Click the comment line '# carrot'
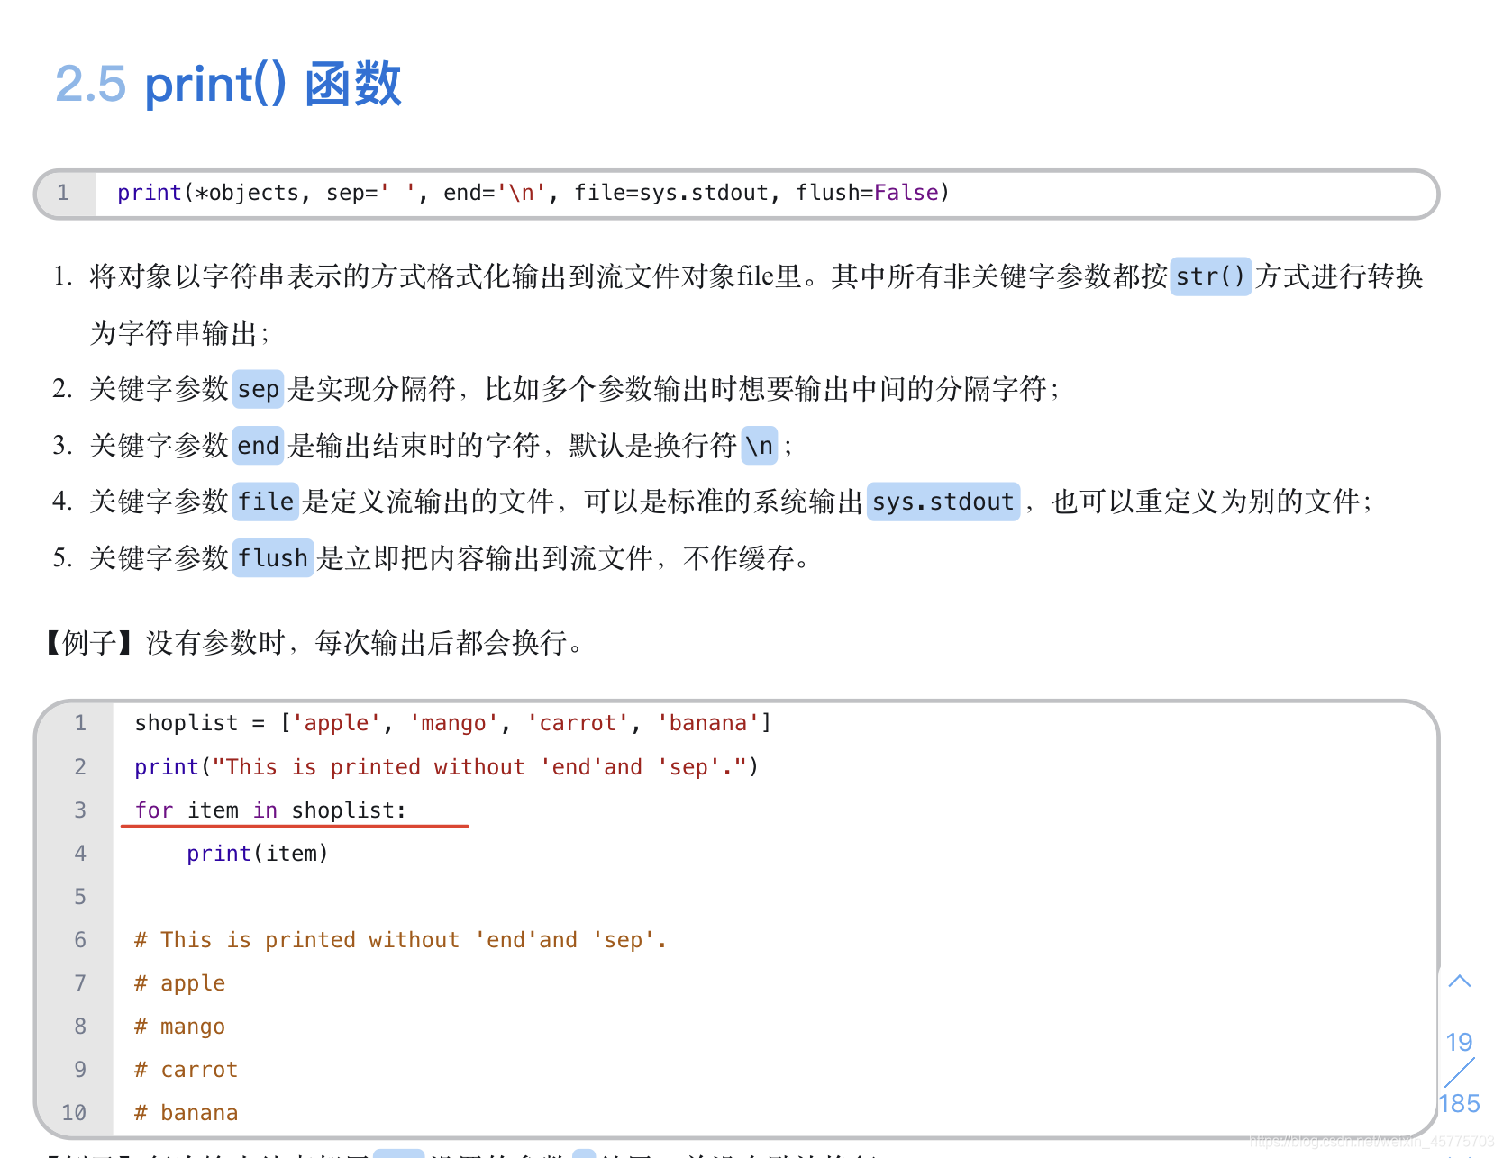This screenshot has height=1158, width=1503. [x=187, y=1070]
